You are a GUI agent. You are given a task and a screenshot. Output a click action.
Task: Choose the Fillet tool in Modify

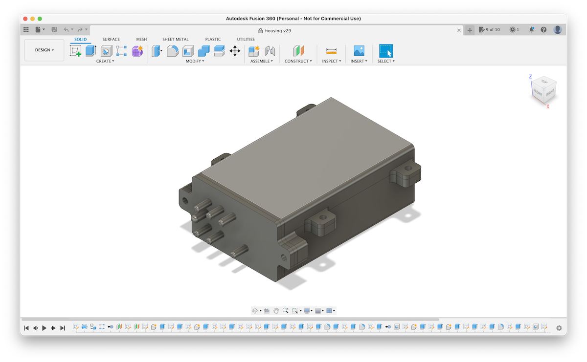[173, 51]
